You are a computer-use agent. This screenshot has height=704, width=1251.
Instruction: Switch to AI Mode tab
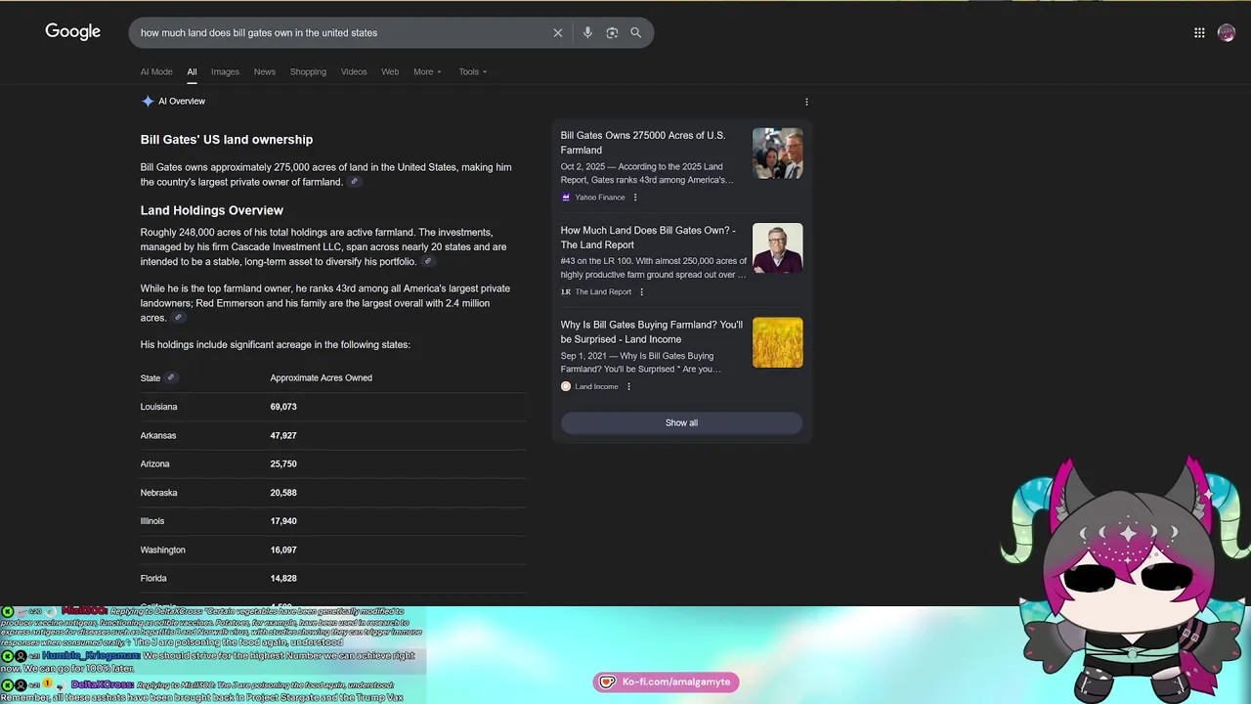156,71
